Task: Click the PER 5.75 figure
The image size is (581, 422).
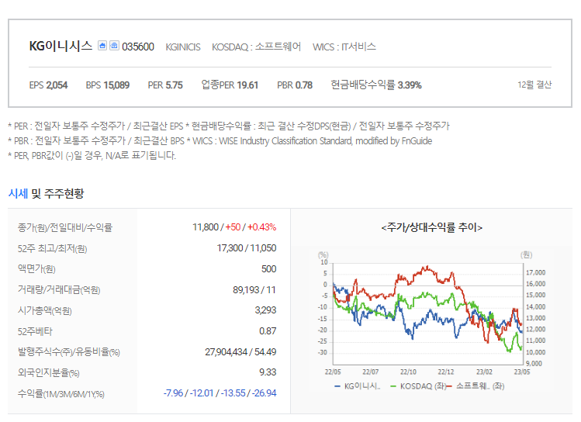Action: coord(165,85)
